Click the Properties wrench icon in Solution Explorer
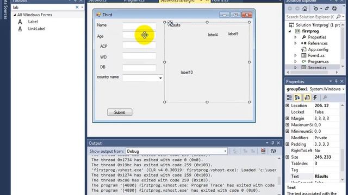Image resolution: width=348 pixels, height=195 pixels. pos(303,37)
